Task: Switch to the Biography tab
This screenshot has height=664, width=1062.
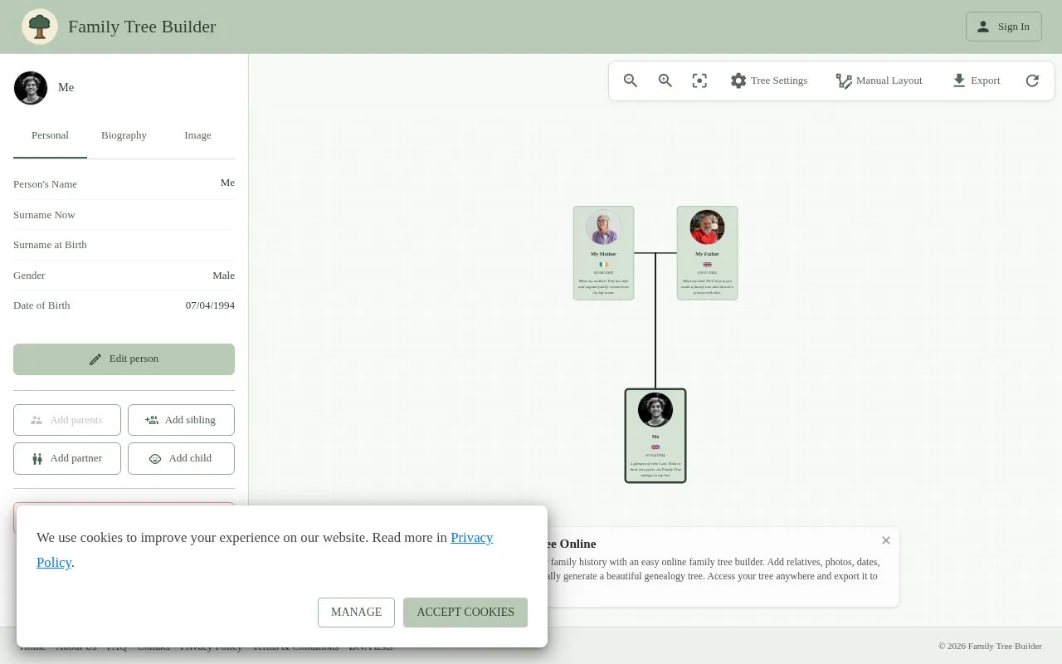Action: [124, 135]
